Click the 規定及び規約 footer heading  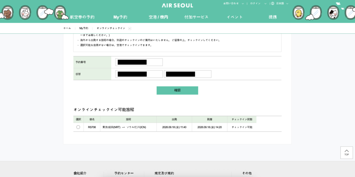coord(164,173)
